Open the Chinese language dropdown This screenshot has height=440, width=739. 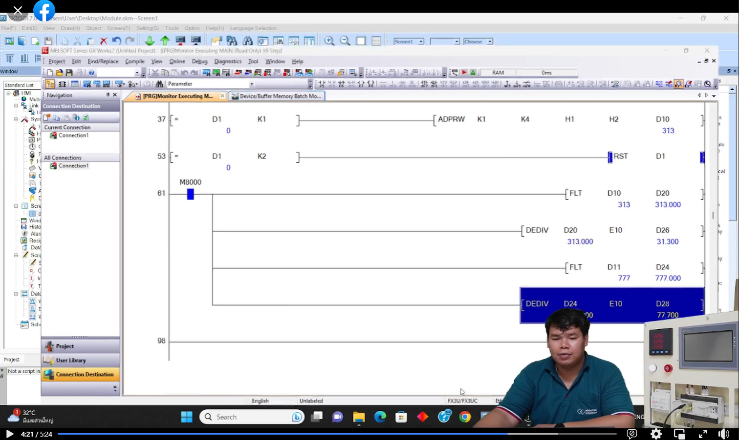(x=490, y=41)
